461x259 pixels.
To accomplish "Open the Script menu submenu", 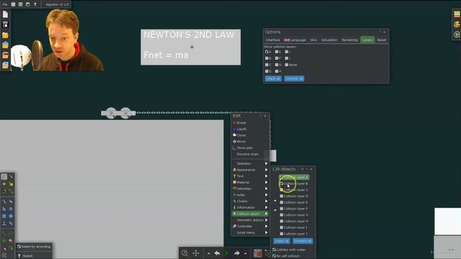I will pos(250,232).
